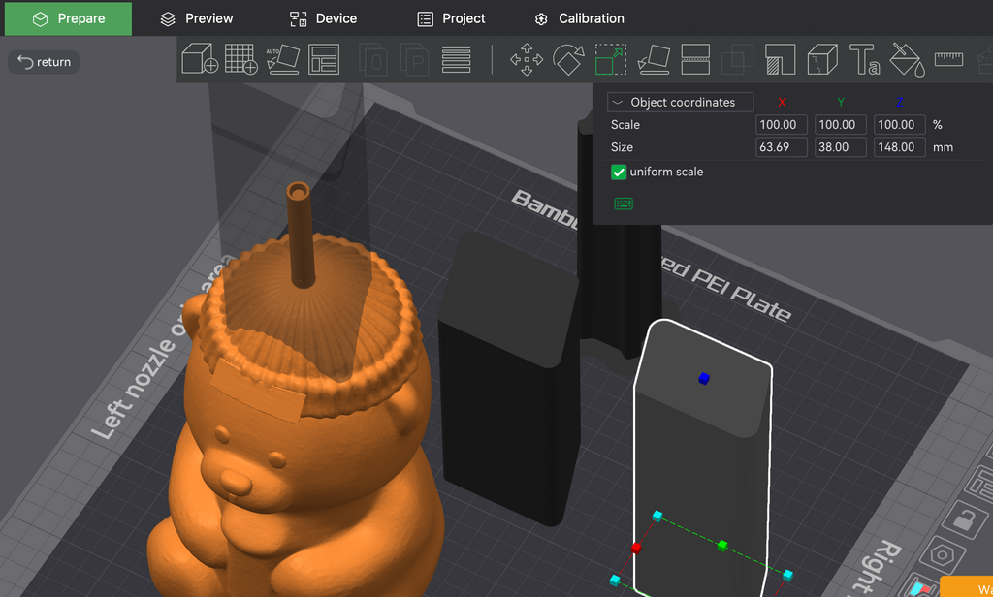Open the Project tab
The width and height of the screenshot is (993, 597).
point(451,18)
